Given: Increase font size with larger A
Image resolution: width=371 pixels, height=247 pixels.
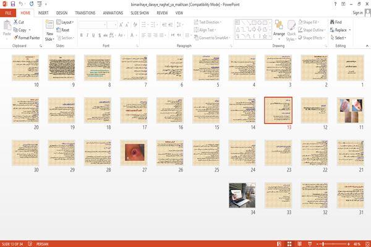Looking at the screenshot, I should point(121,25).
